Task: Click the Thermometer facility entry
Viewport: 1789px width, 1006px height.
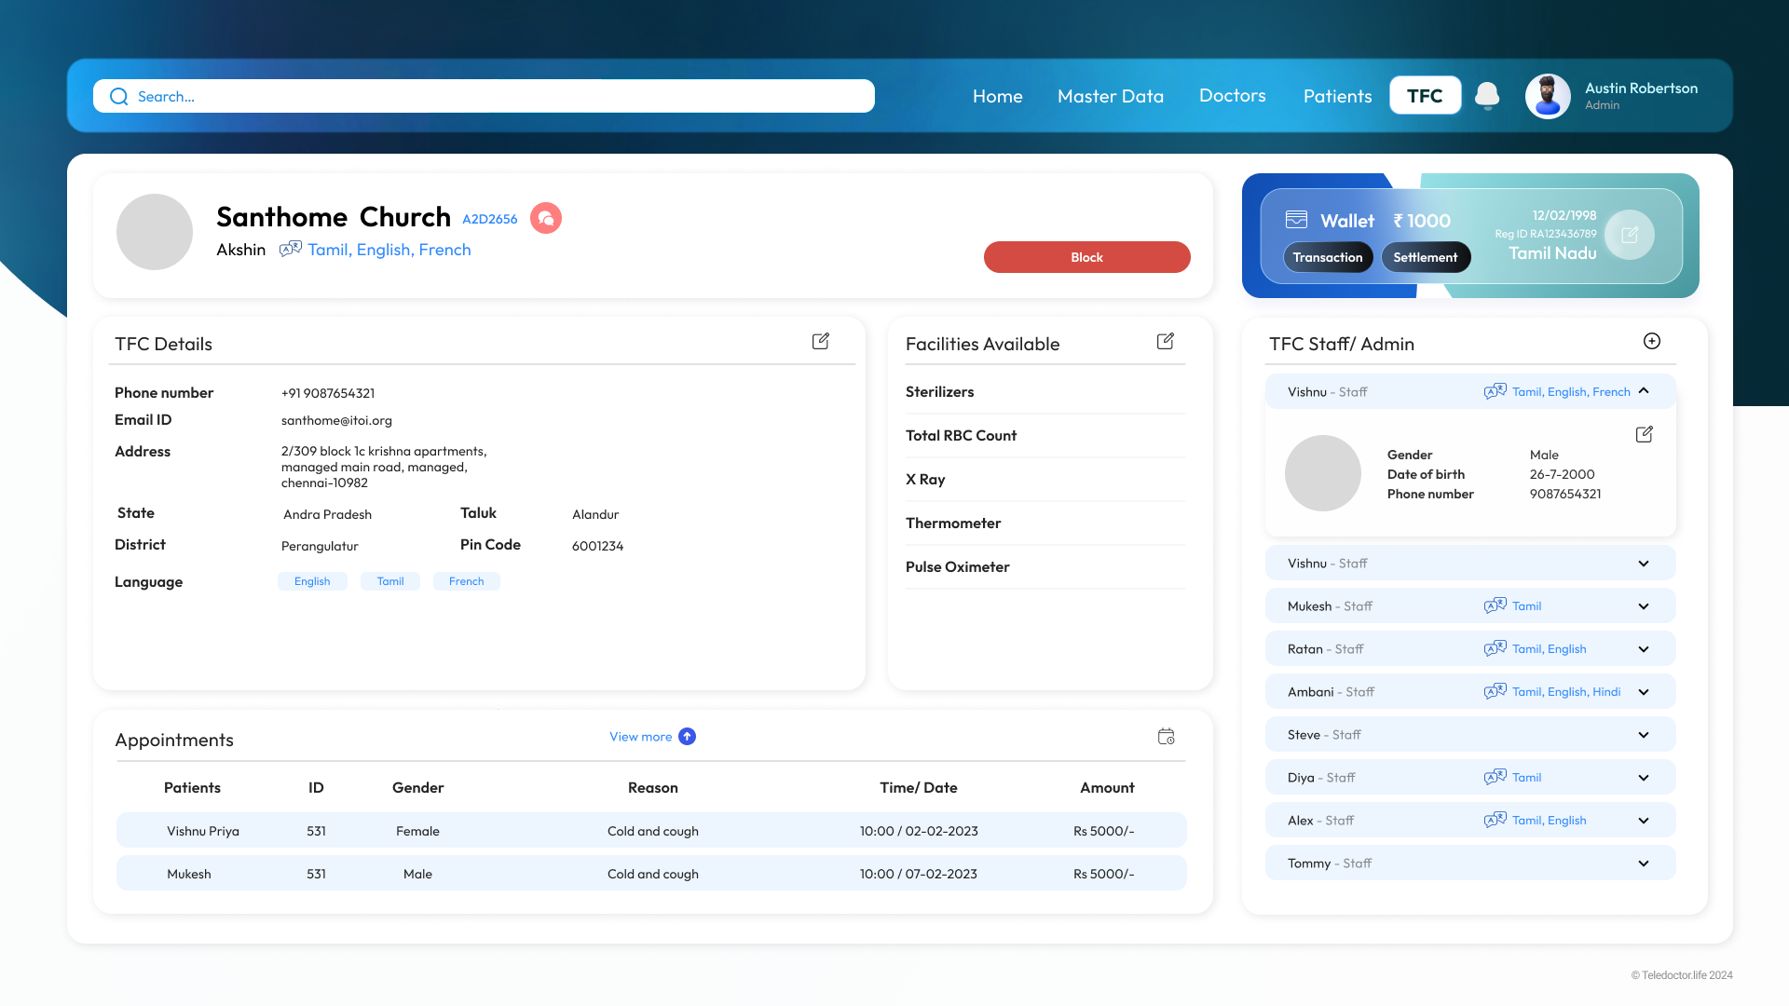Action: pos(953,523)
